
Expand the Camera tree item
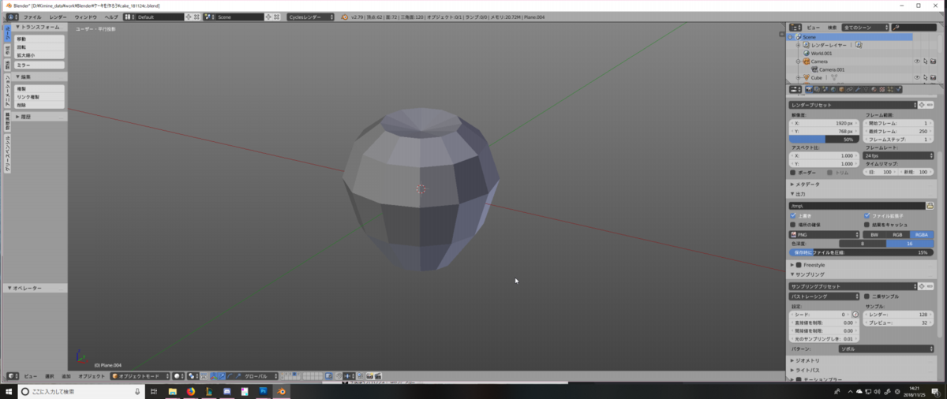click(x=799, y=61)
